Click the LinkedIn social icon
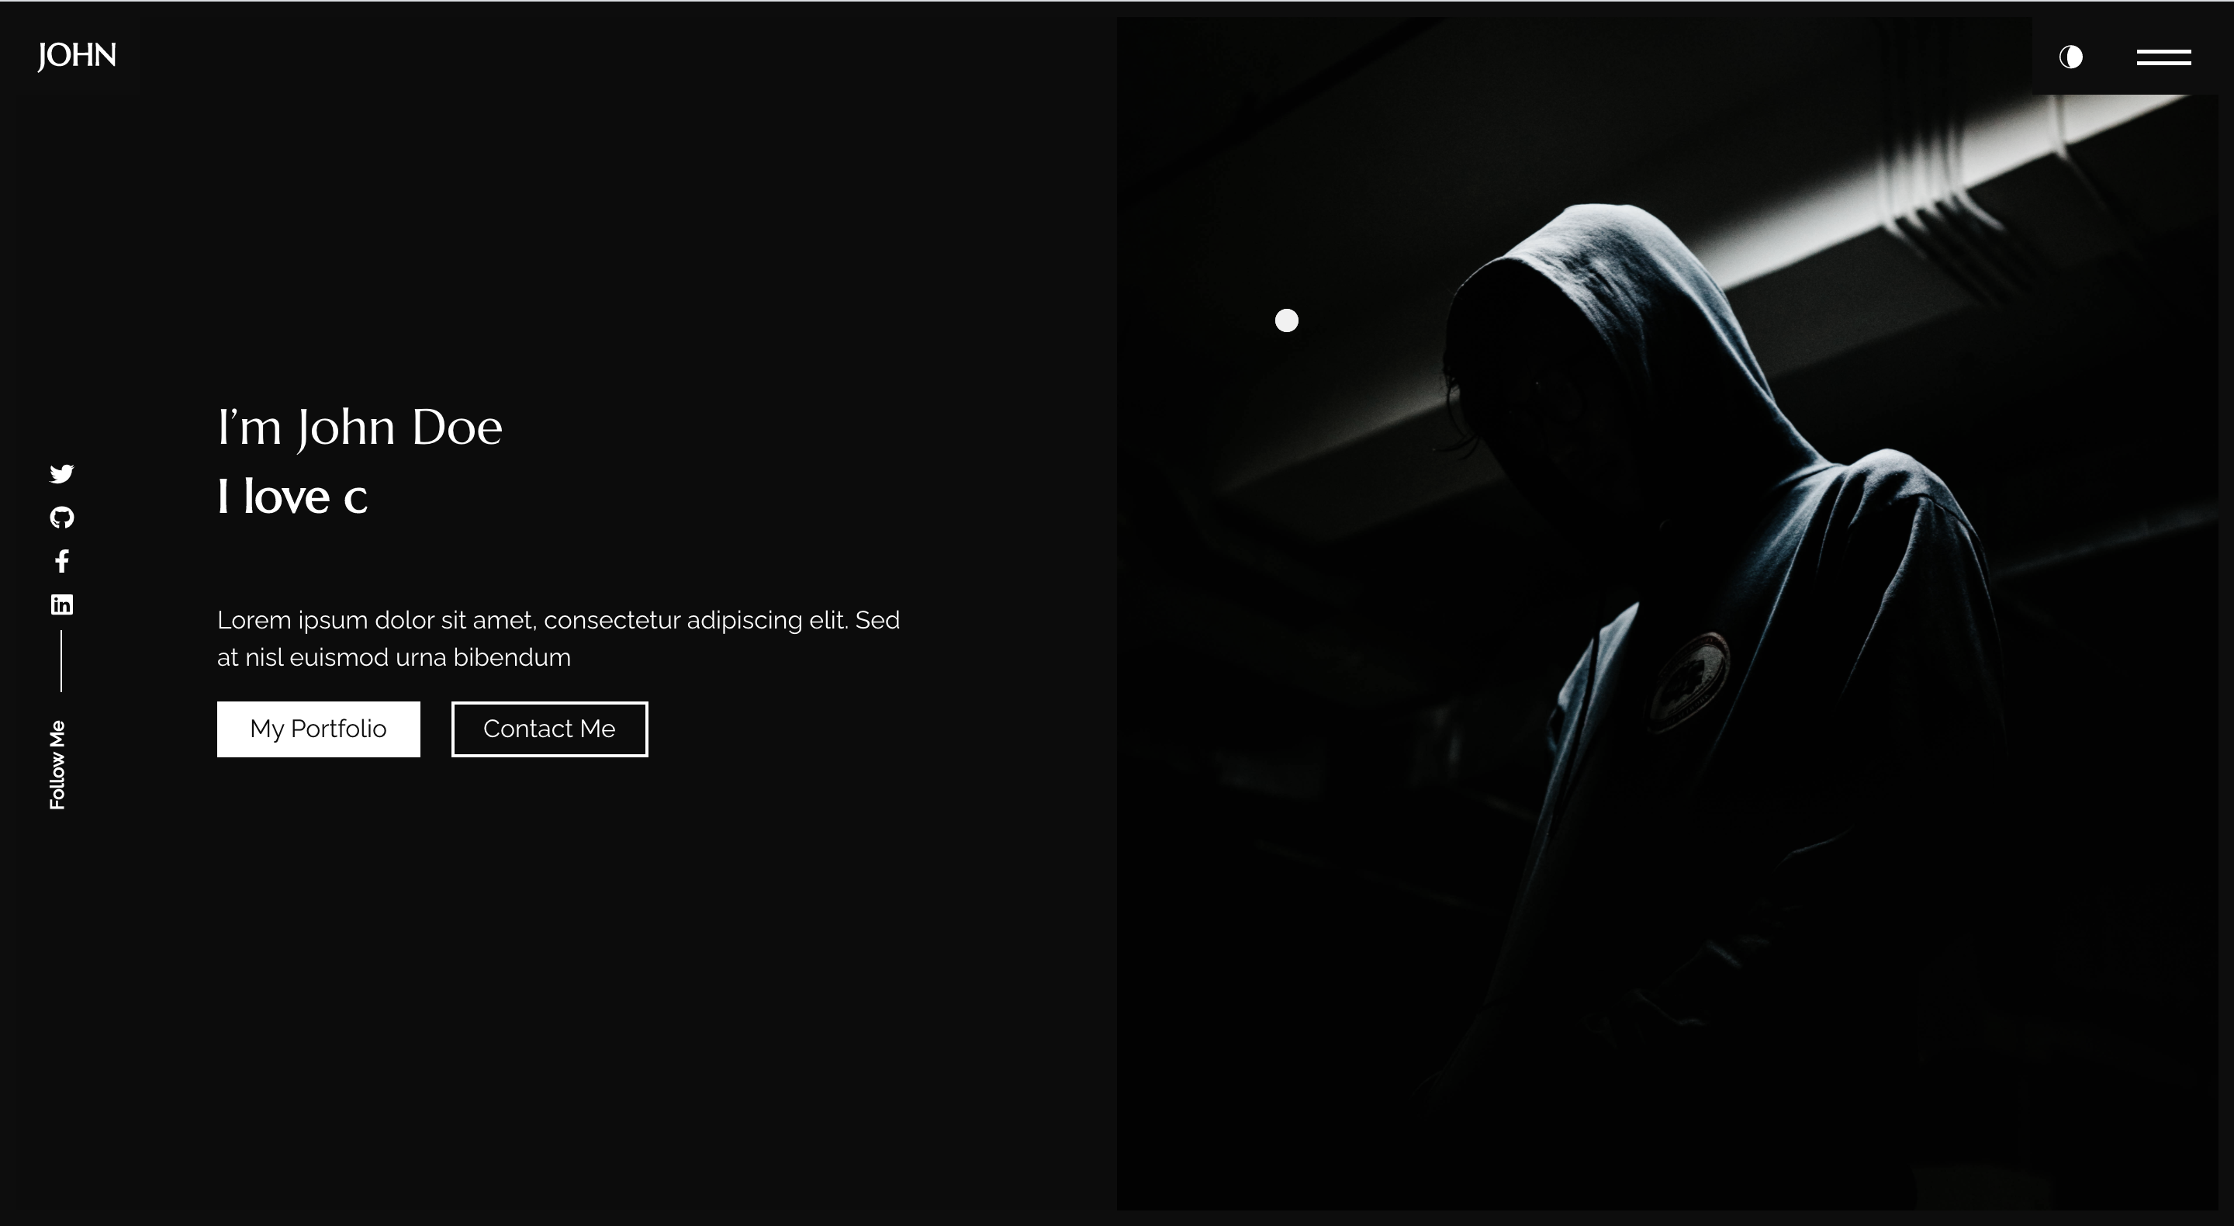Screen dimensions: 2234x1226 pos(61,604)
